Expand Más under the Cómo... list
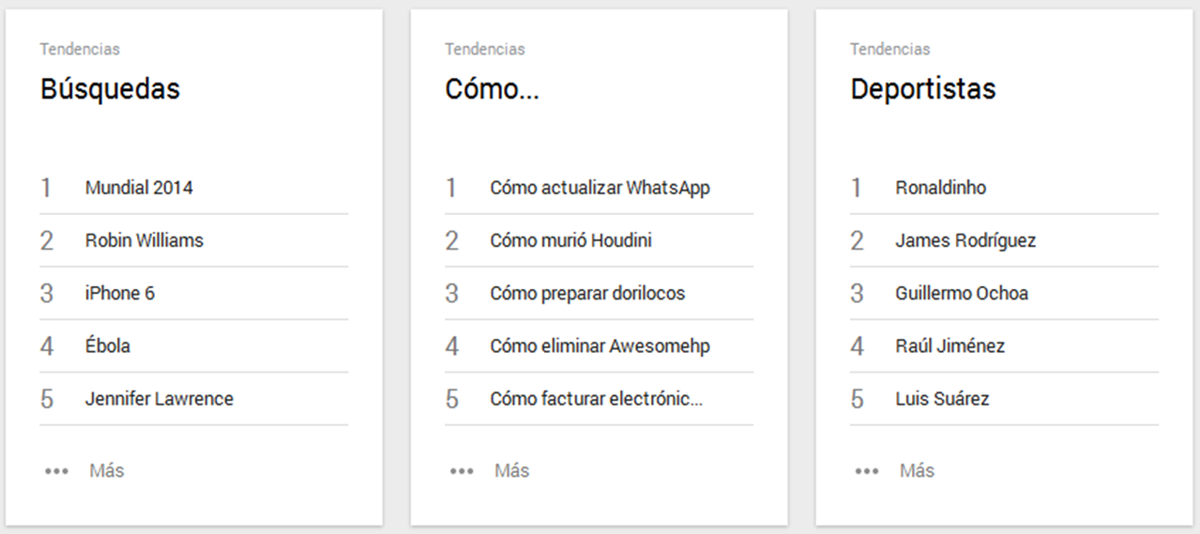This screenshot has width=1200, height=534. pos(512,470)
